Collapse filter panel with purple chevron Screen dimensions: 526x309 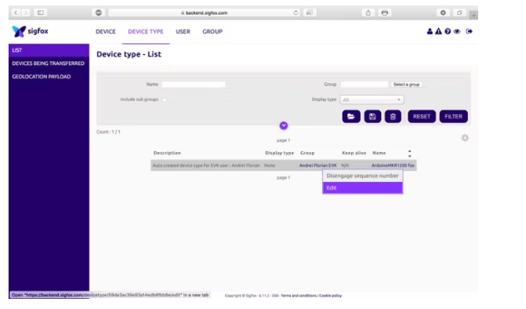(x=284, y=125)
